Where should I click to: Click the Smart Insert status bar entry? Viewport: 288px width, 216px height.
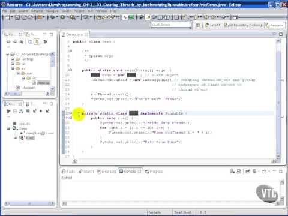point(183,212)
